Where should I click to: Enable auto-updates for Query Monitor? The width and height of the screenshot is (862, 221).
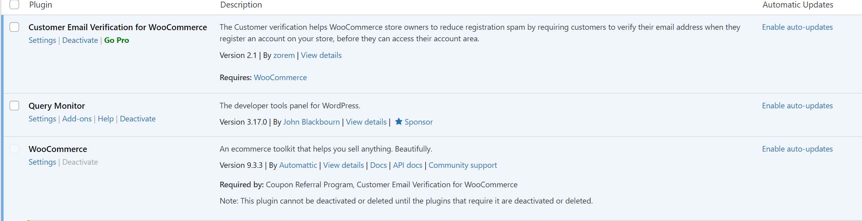797,106
